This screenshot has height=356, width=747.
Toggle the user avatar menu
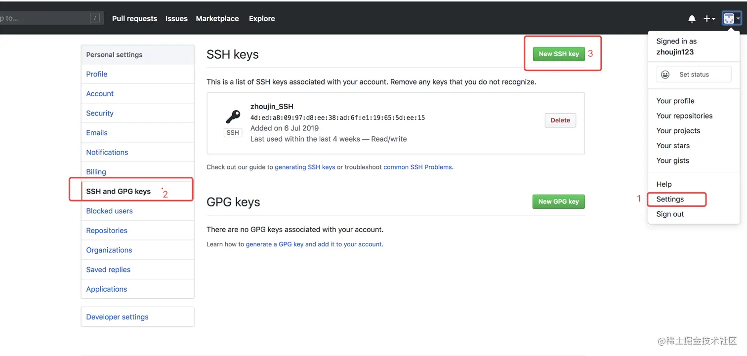pos(732,19)
